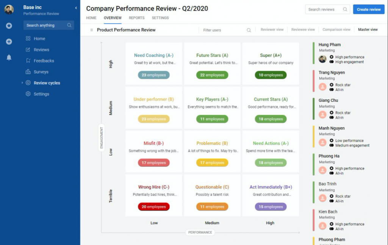Click the user profile avatar at top left
Screen dimensions: 388x245
click(x=9, y=9)
